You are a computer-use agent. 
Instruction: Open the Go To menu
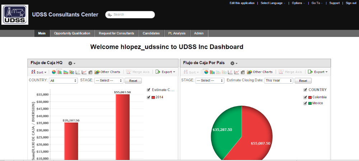pos(317,3)
